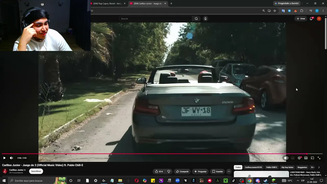Click the YouTube Buscar search field
The image size is (327, 184).
pos(155,19)
